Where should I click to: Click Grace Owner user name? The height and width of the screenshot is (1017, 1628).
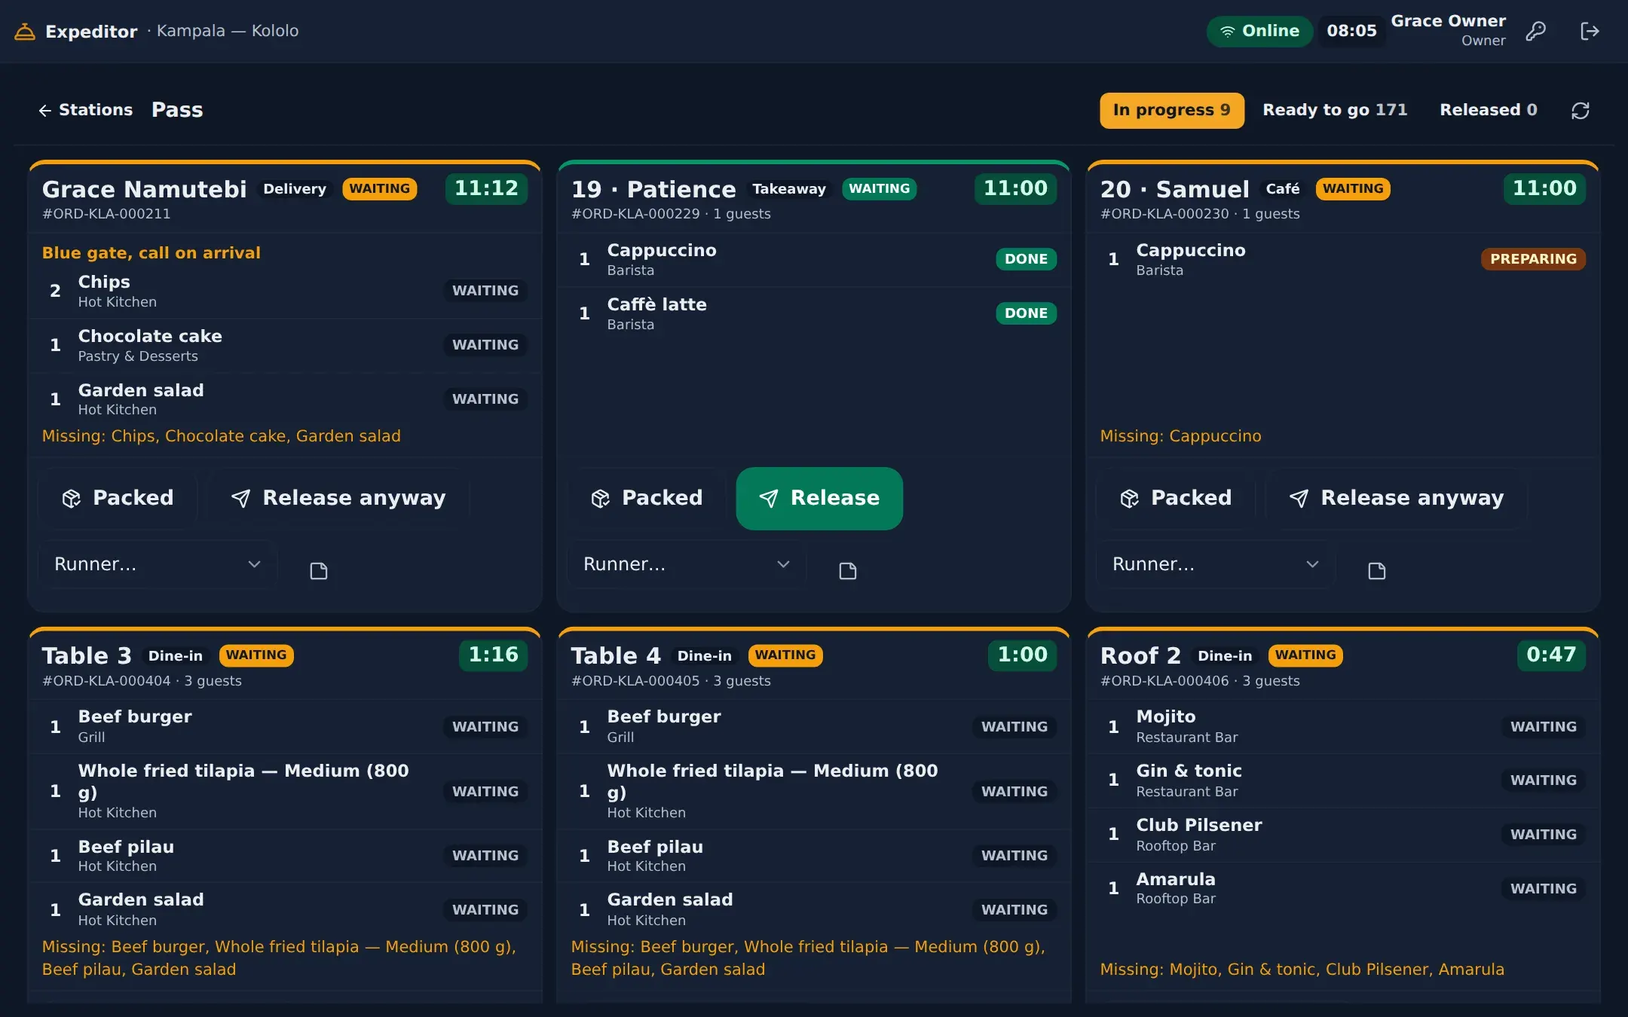point(1448,21)
